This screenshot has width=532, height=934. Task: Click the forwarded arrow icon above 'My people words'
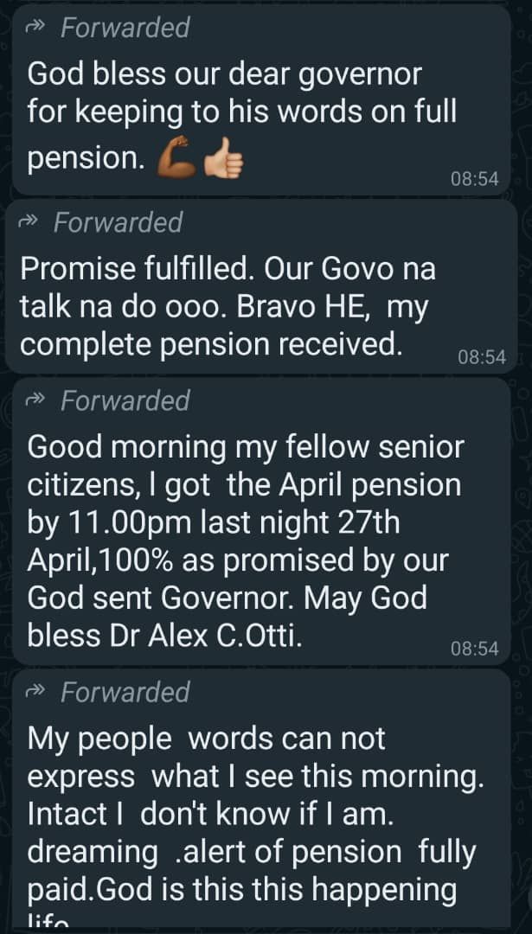pos(35,692)
